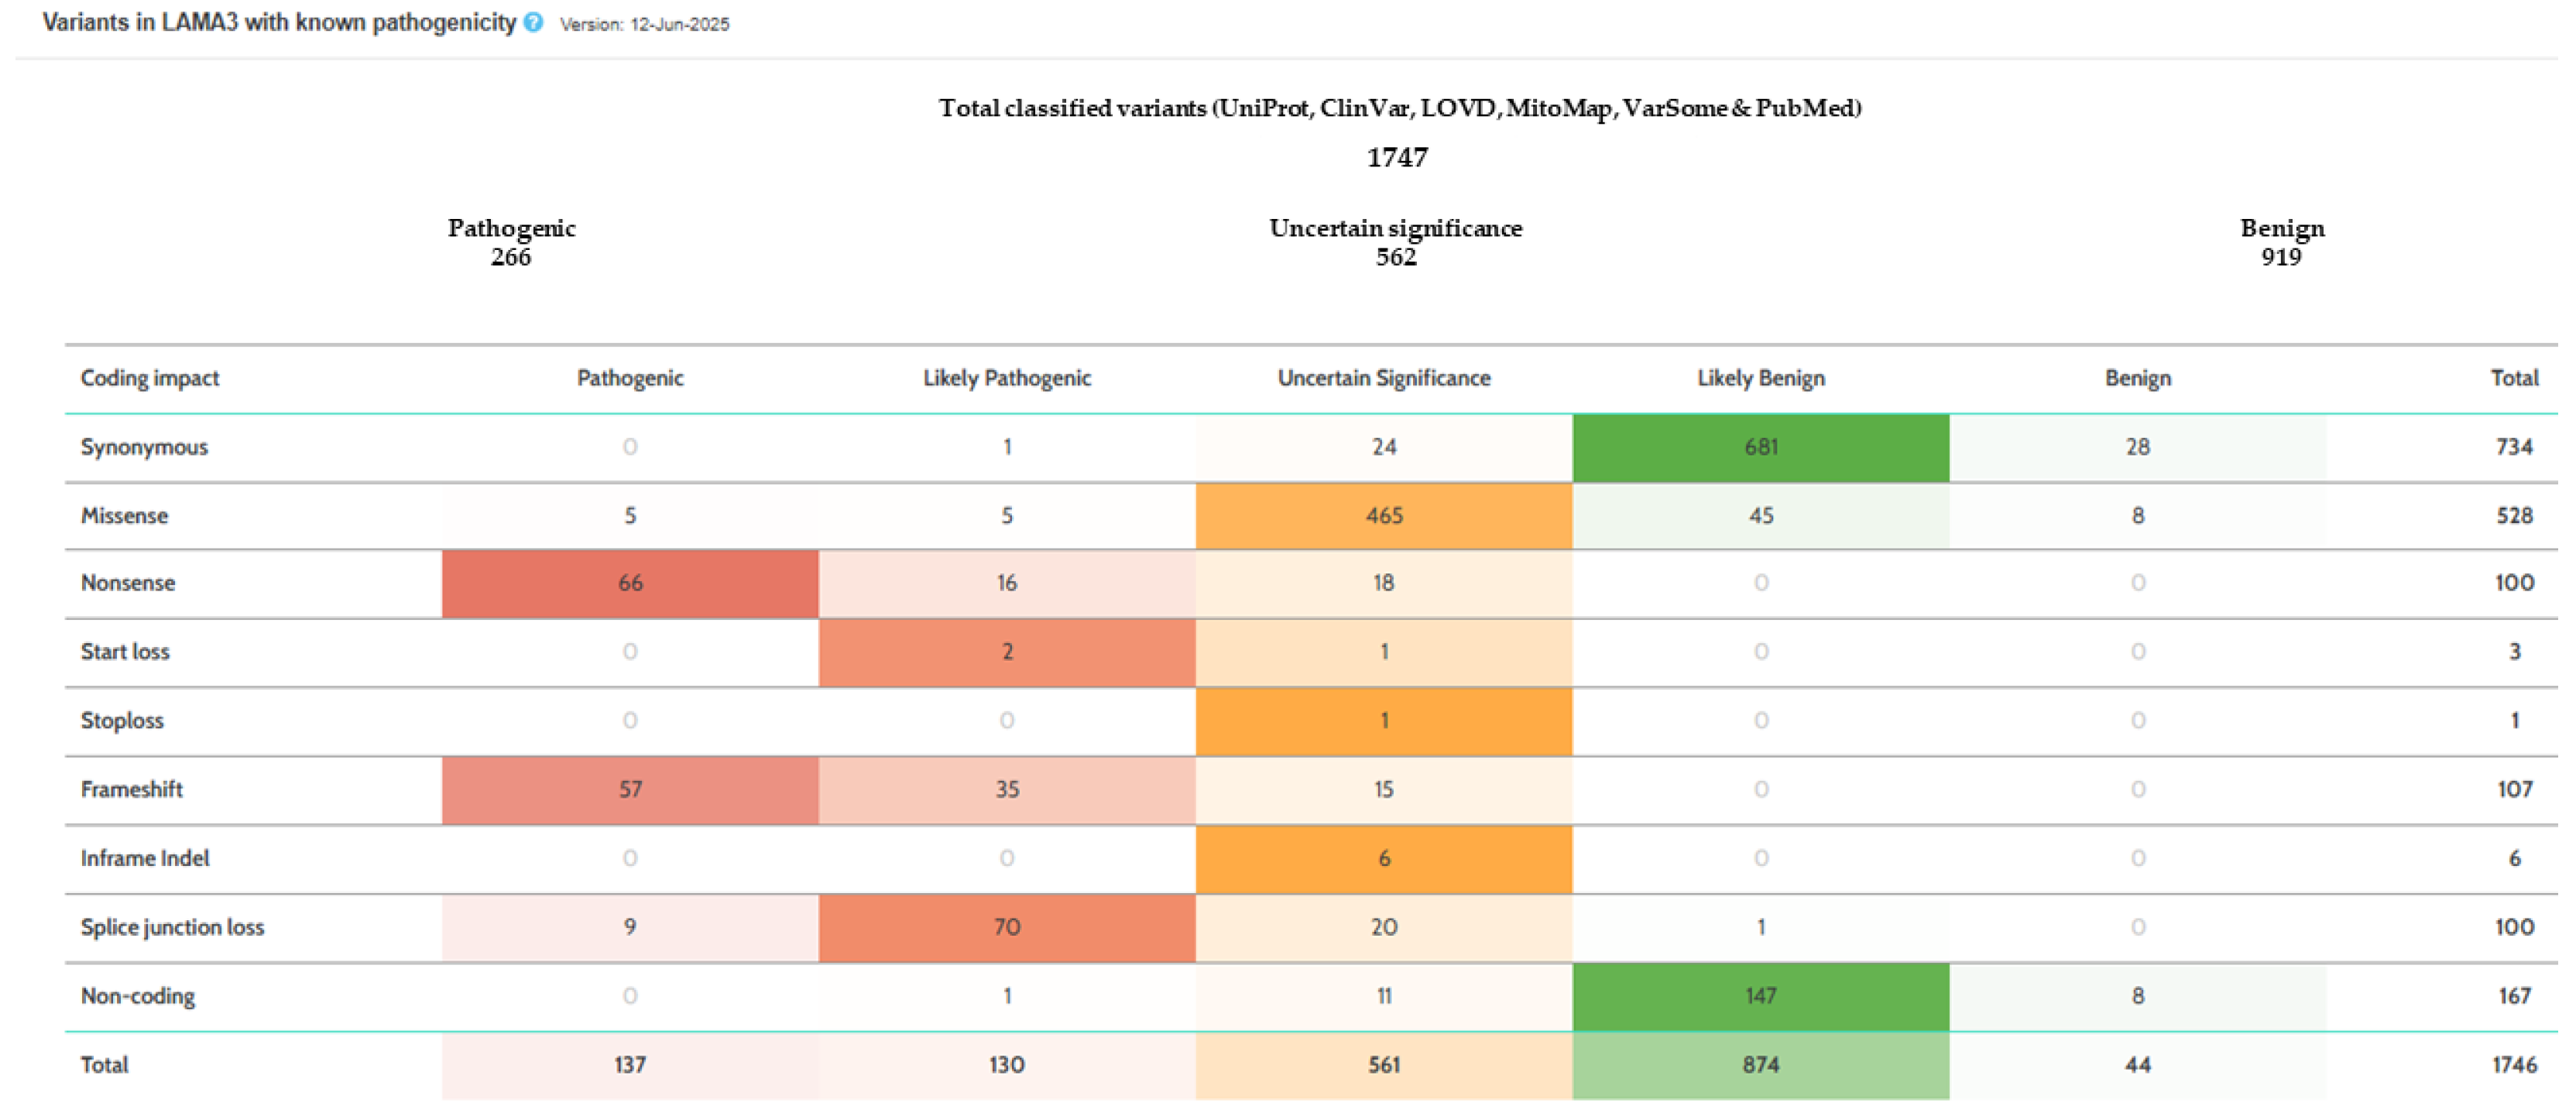Click the Total Likely Benign cell 874
The width and height of the screenshot is (2576, 1116).
1760,1065
